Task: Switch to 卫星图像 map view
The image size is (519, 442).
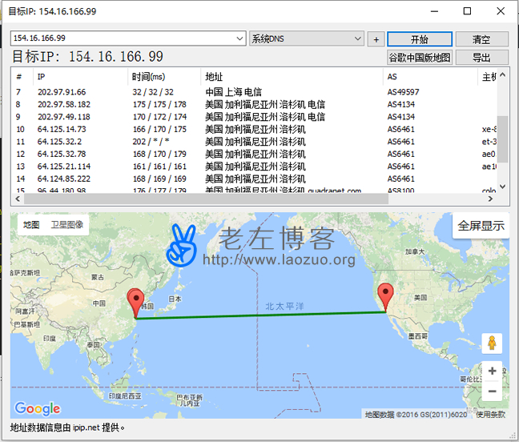Action: [66, 225]
